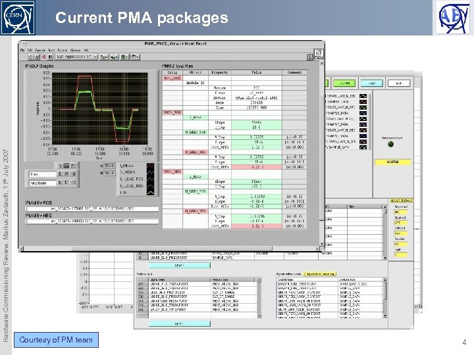Image resolution: width=474 pixels, height=355 pixels.
Task: Click the dark green LED indicator in back window
Action: 391,144
